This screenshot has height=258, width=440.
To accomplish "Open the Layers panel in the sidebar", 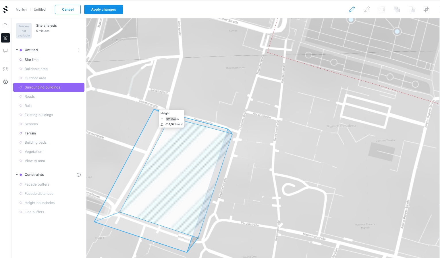I will pyautogui.click(x=5, y=38).
